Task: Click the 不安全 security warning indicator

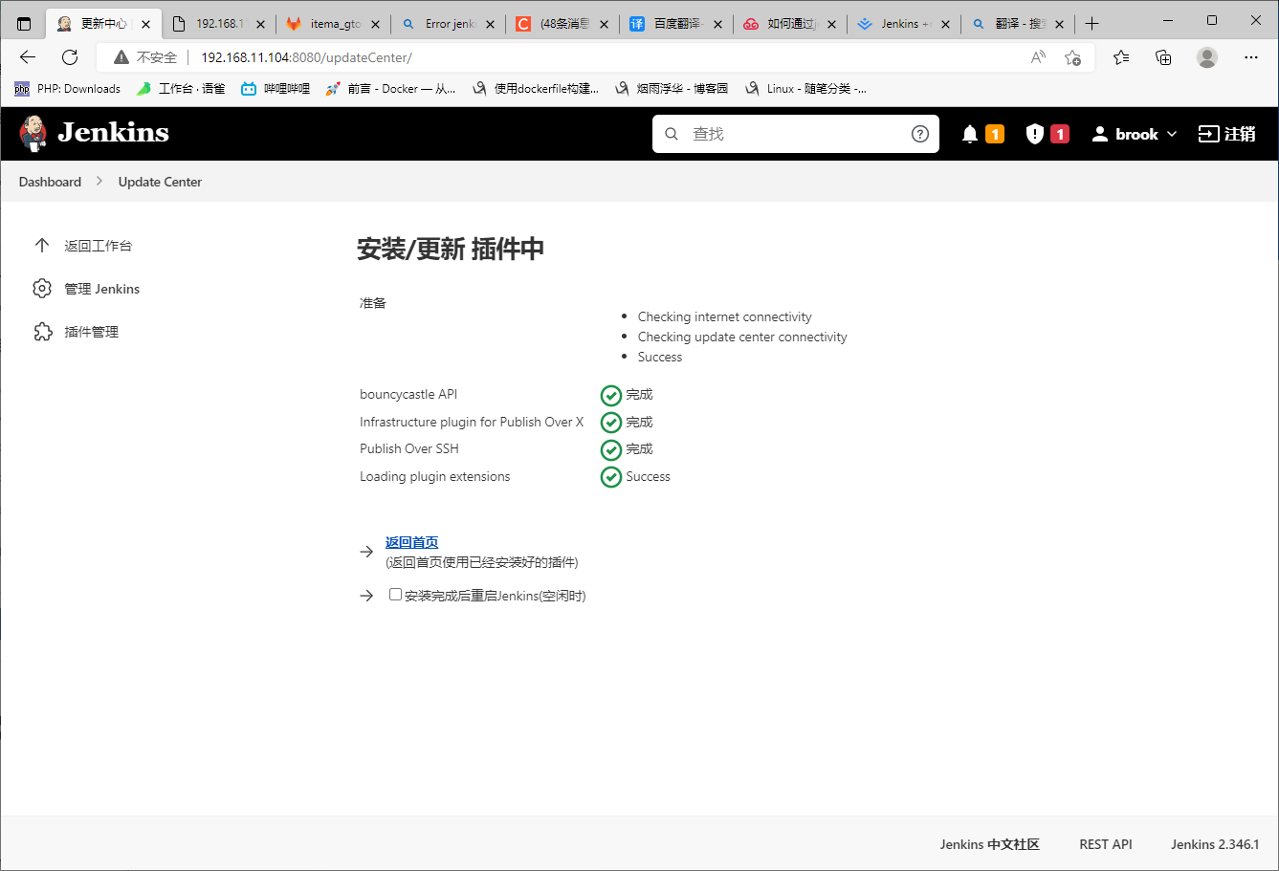Action: pyautogui.click(x=145, y=57)
